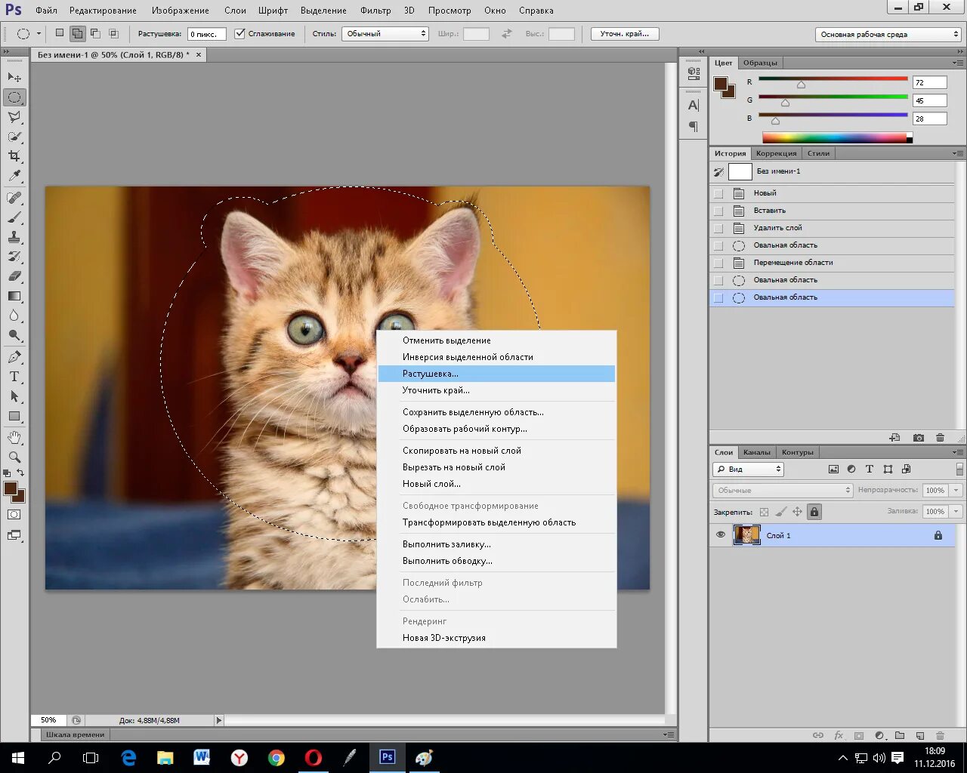
Task: Switch to the Каналы tab
Action: click(x=756, y=452)
